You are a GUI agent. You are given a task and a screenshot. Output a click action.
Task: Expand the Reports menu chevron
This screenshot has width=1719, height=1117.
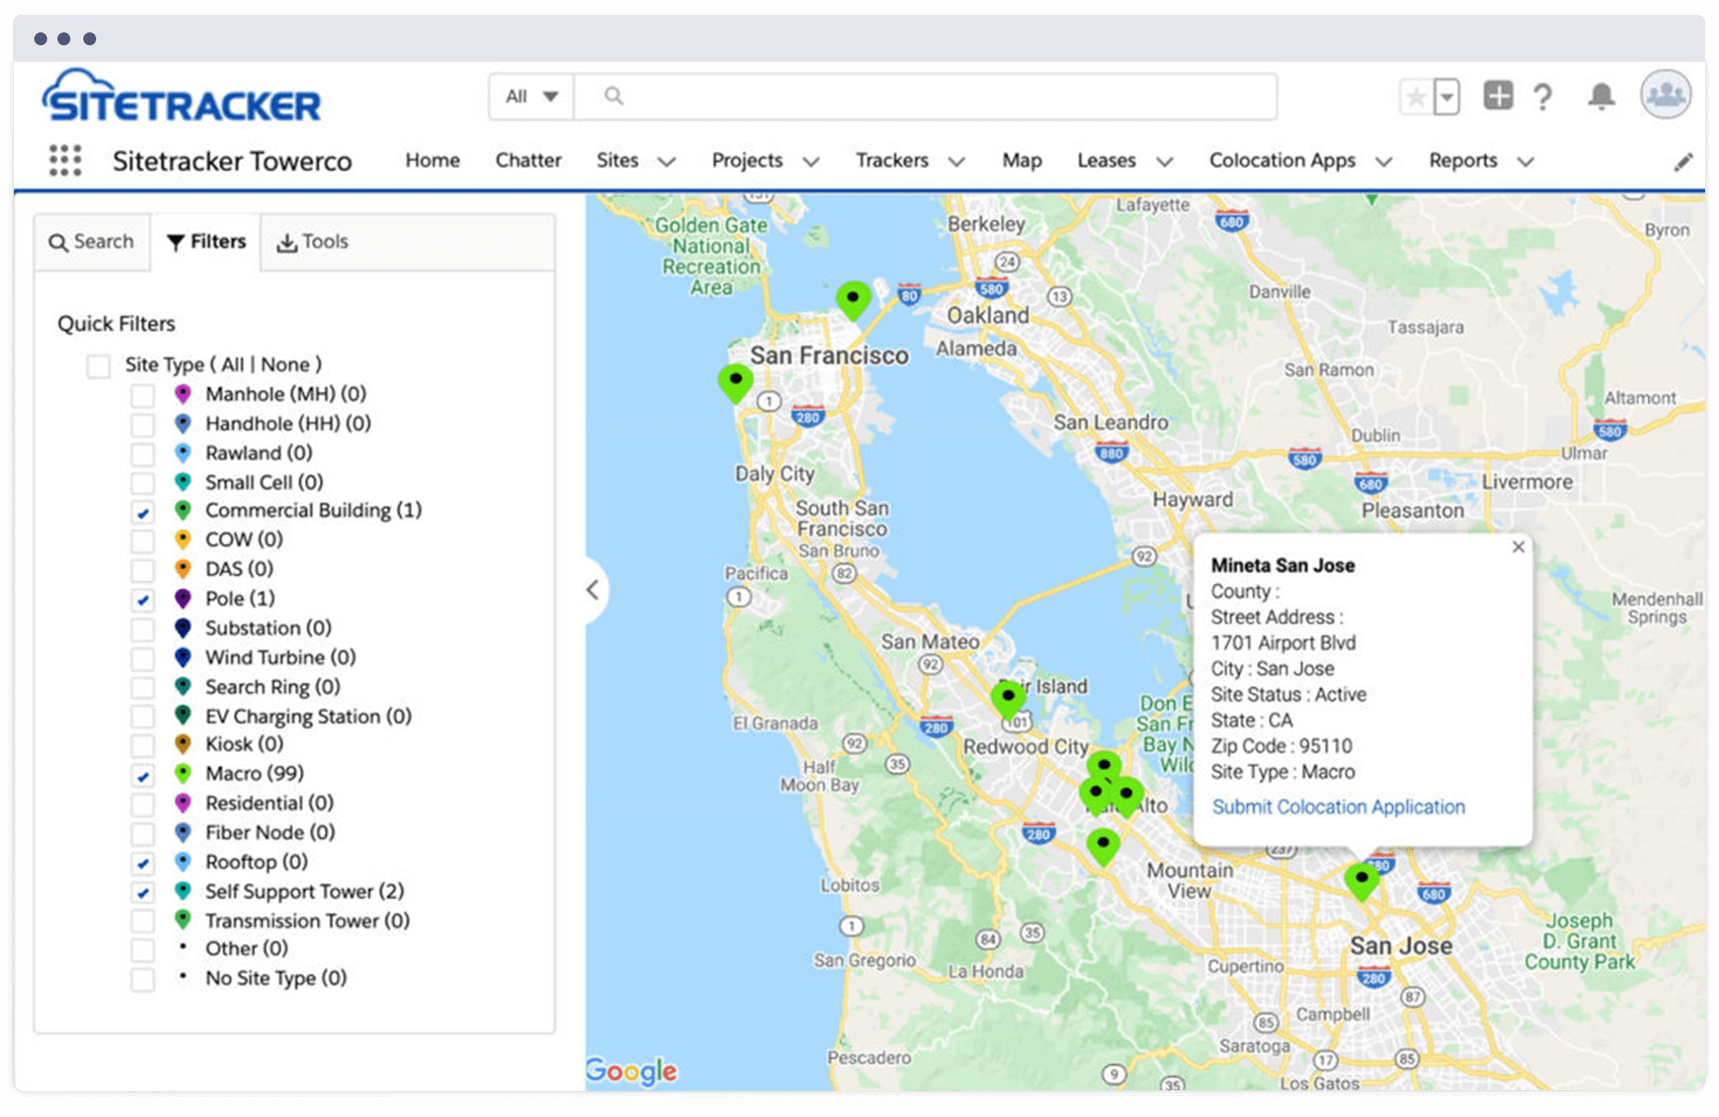1526,162
